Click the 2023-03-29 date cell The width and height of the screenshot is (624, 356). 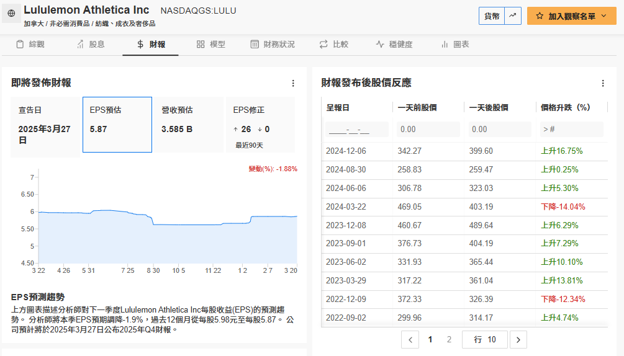pyautogui.click(x=346, y=280)
